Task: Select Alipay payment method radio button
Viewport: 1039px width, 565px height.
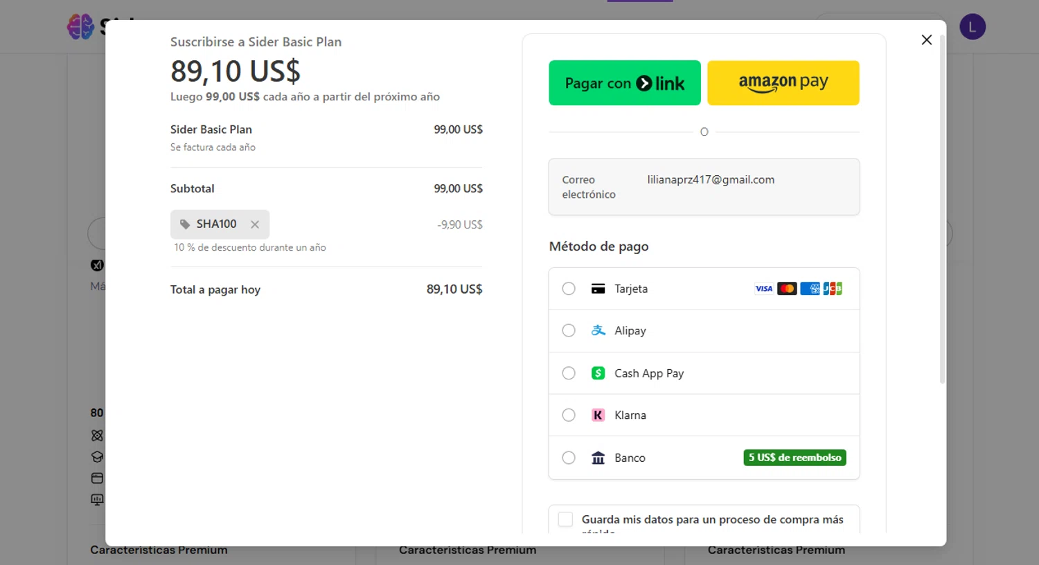Action: [x=569, y=331]
